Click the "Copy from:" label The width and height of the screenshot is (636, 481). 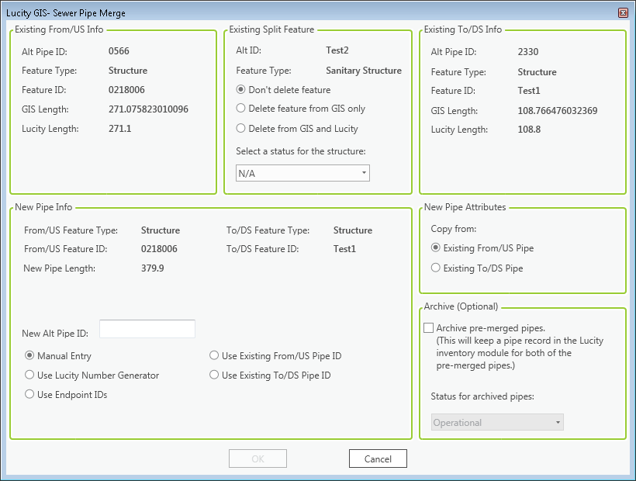tap(454, 229)
